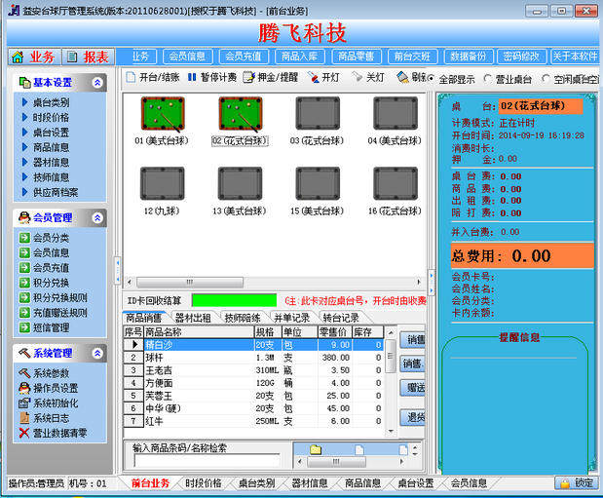Open 供应商档案 tree item

(50, 192)
